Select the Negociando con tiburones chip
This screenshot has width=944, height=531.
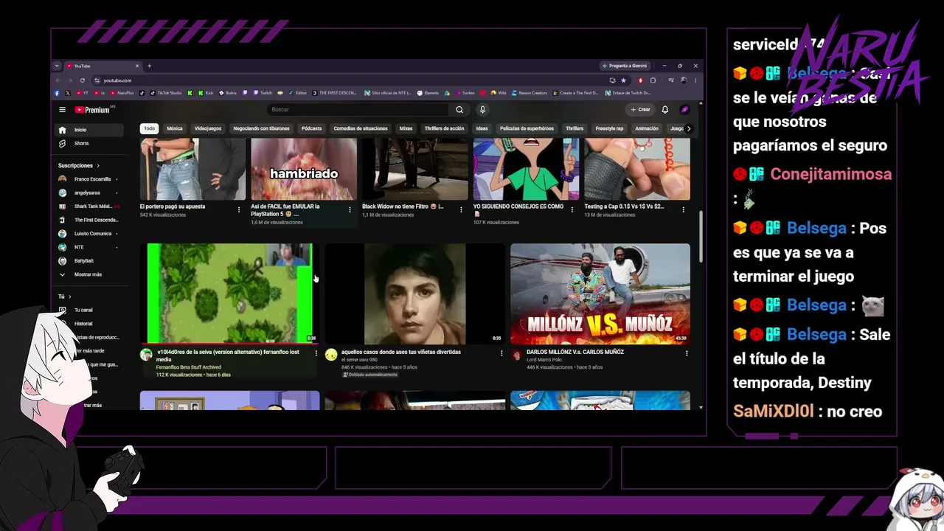(x=262, y=128)
